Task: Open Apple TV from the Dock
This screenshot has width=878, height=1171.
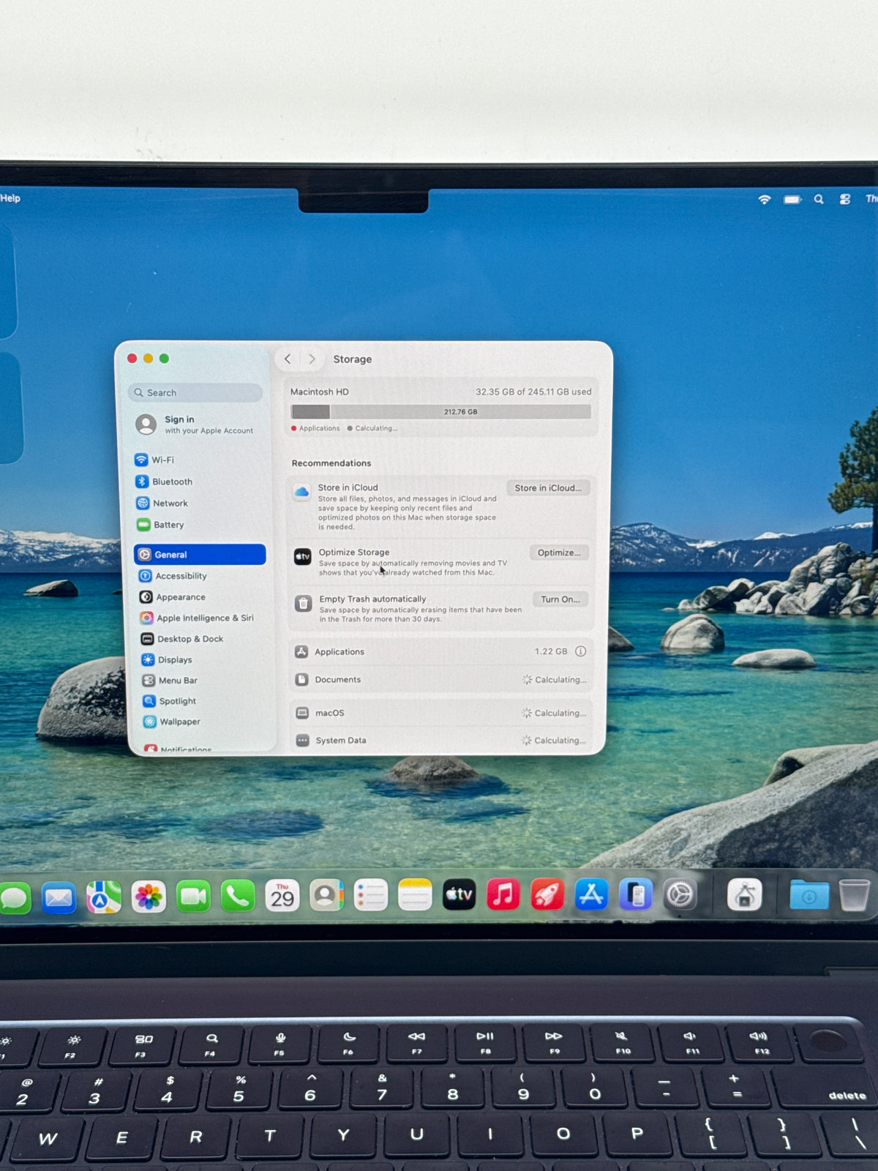Action: coord(459,894)
